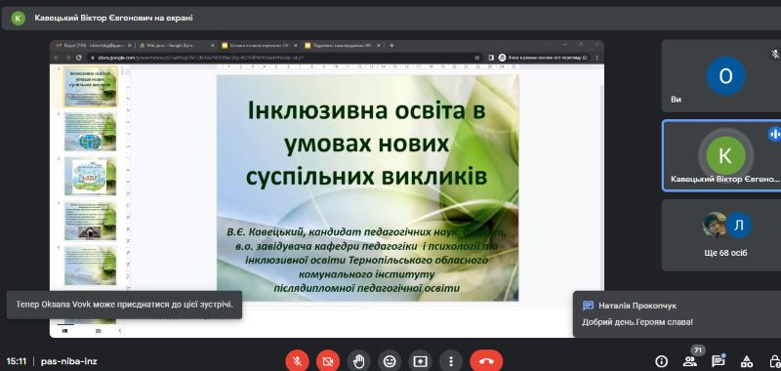
Task: Select first slide thumbnail in shared presentation
Action: [x=90, y=86]
